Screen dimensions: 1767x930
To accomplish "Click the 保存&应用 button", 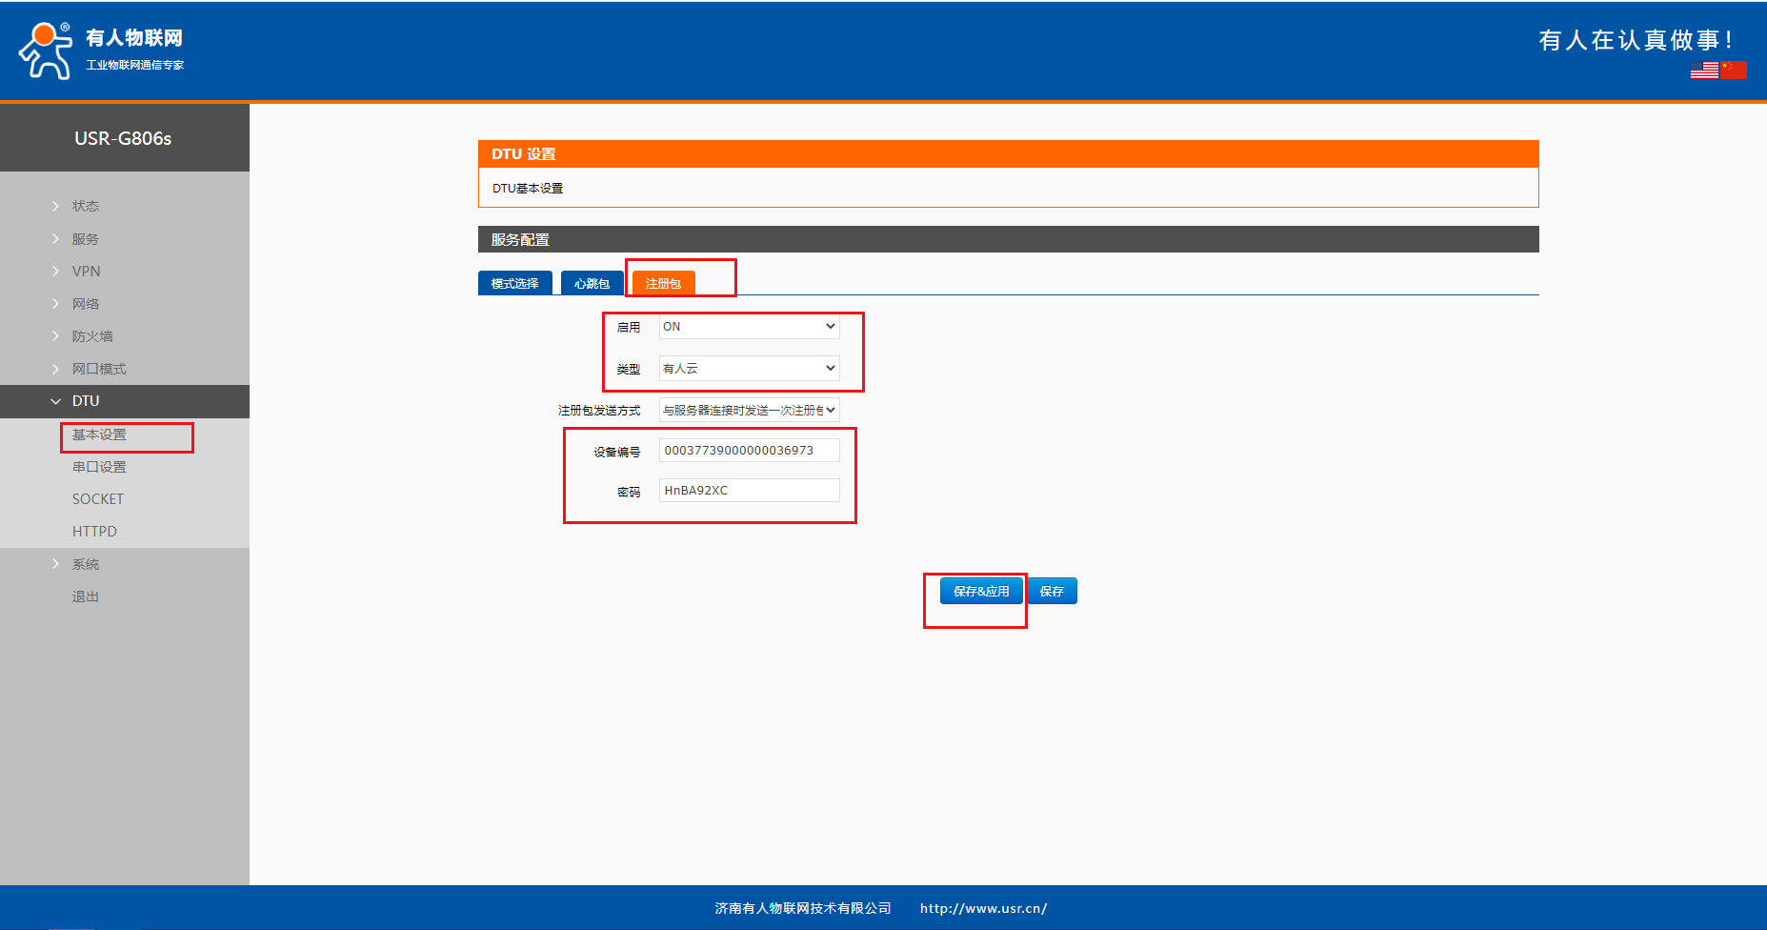I will point(981,592).
